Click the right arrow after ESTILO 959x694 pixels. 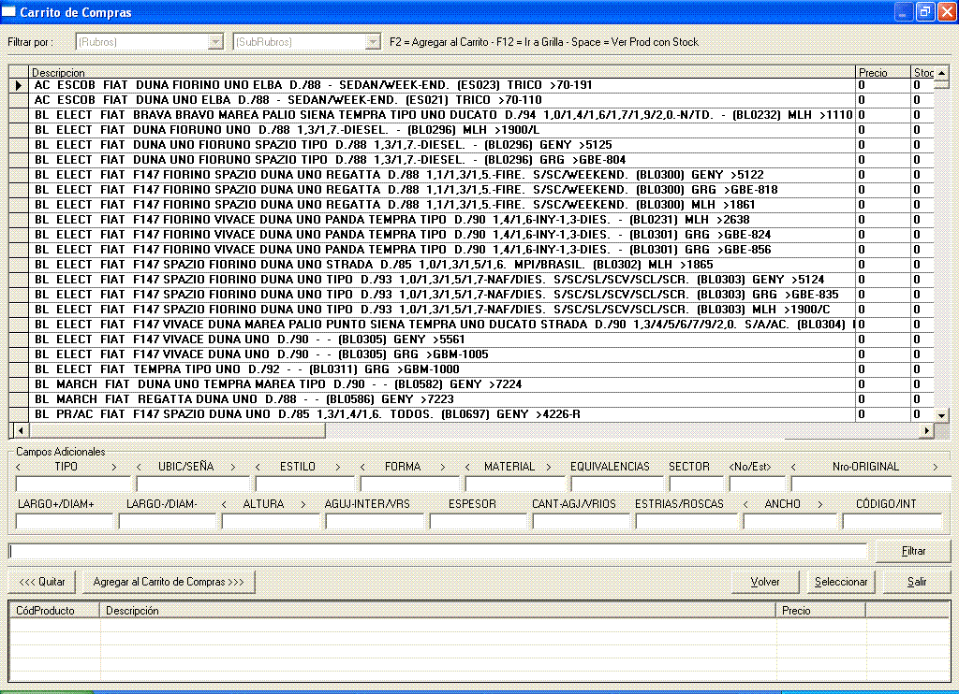337,467
